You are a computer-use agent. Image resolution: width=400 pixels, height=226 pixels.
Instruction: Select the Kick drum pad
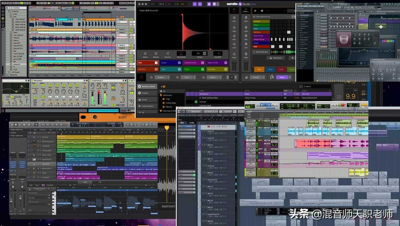(147, 63)
